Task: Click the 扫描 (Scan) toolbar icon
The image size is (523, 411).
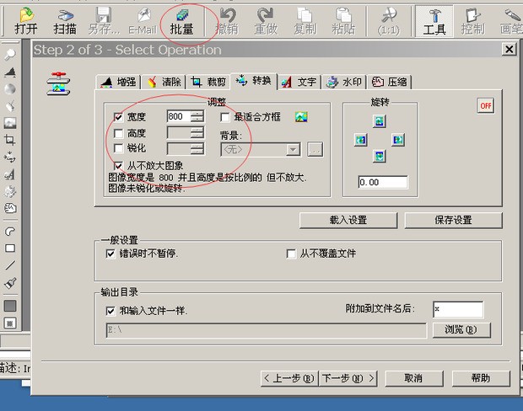Action: (65, 21)
